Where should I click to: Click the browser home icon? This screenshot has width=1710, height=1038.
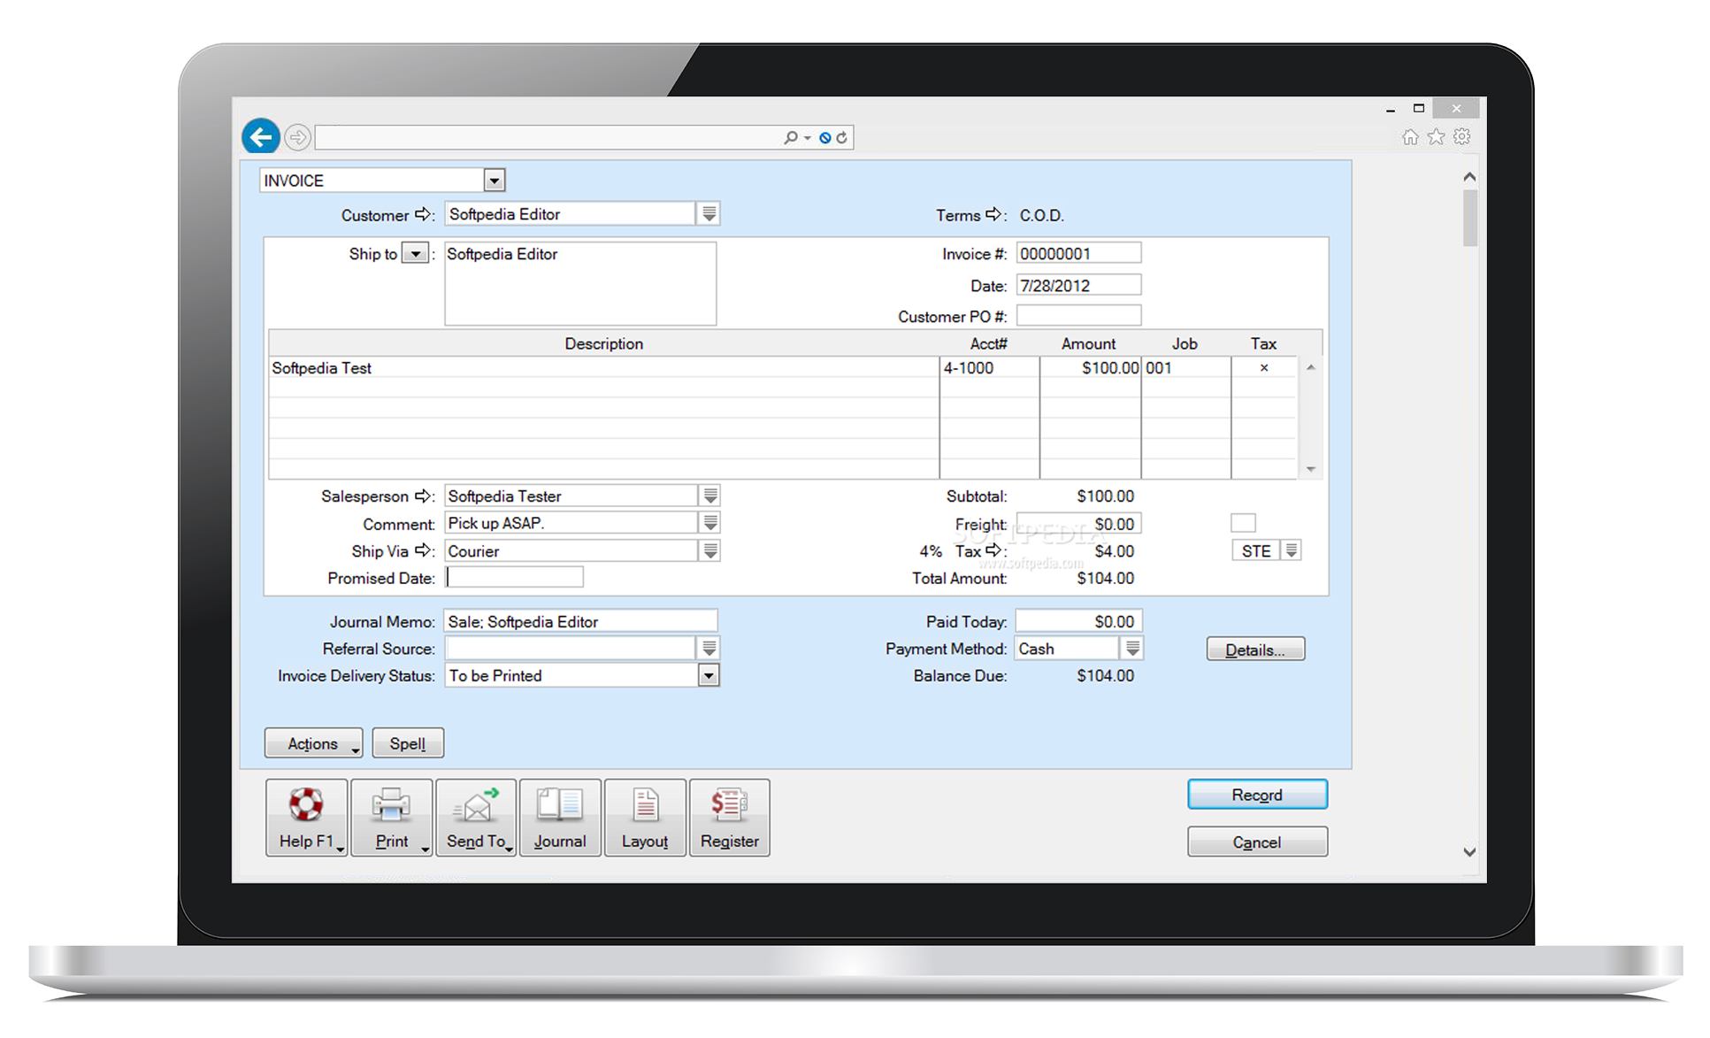[x=1410, y=137]
